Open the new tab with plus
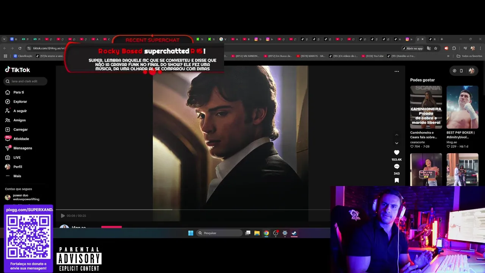 441,39
